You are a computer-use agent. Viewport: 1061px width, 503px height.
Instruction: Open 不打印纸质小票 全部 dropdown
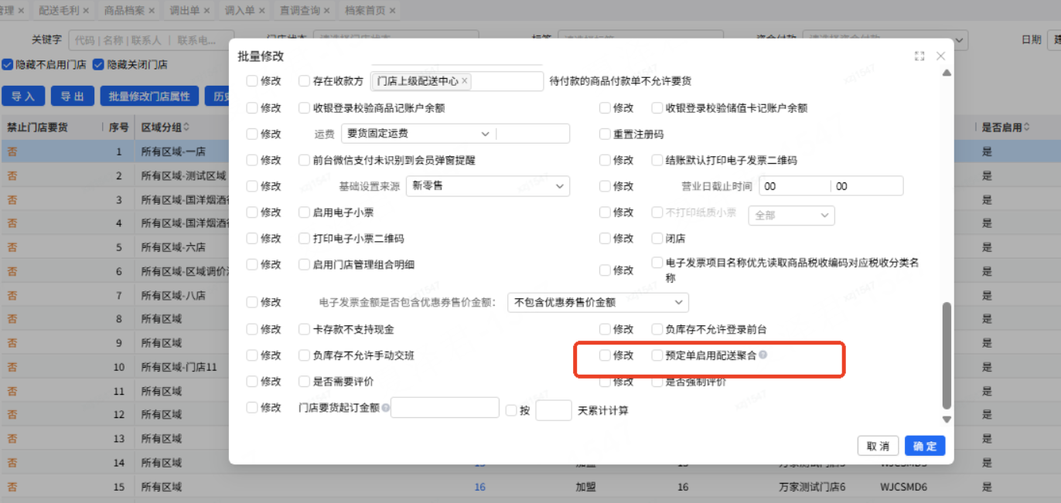click(x=792, y=216)
